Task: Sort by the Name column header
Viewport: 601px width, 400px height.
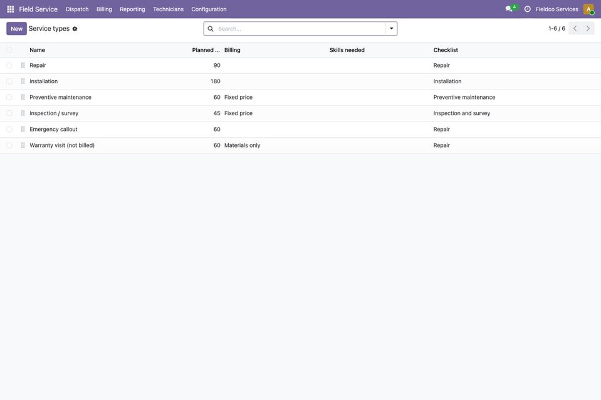Action: click(x=37, y=50)
